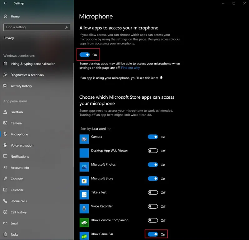Click the Phone calls icon

coord(5,201)
